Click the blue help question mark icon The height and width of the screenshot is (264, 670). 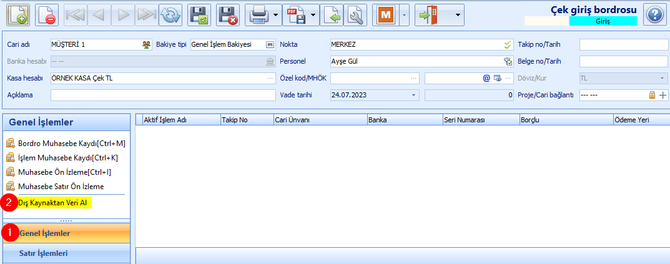point(654,15)
